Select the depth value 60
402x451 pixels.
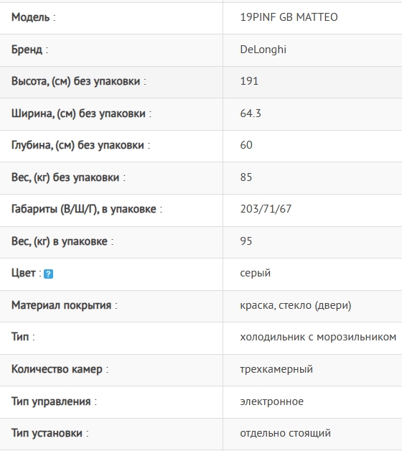coord(246,145)
